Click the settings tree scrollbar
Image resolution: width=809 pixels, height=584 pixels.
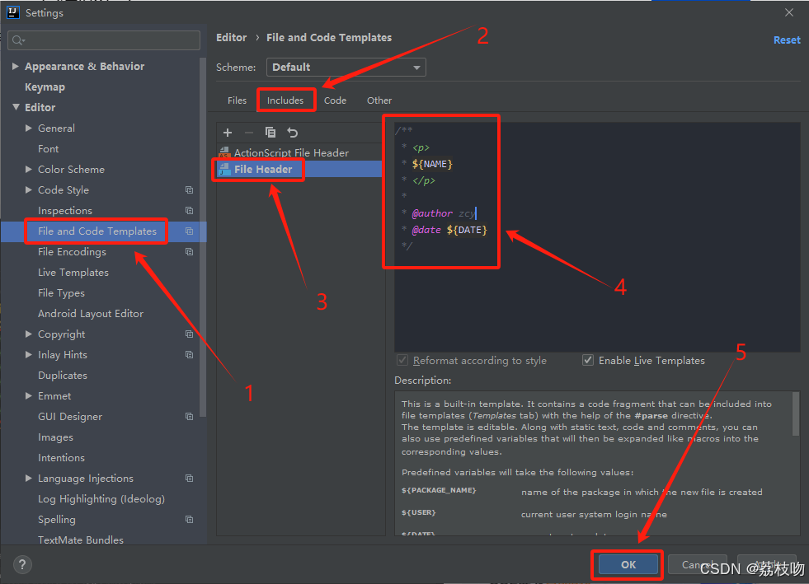pos(203,237)
